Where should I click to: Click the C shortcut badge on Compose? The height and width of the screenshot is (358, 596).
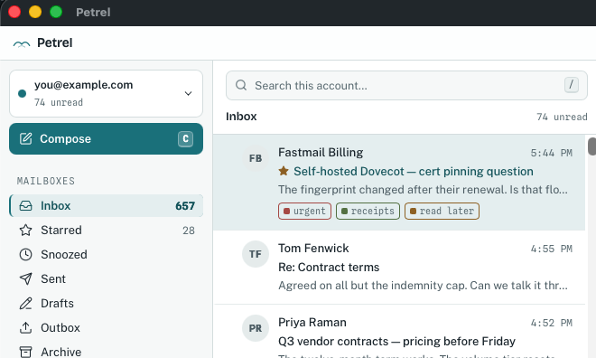(x=185, y=139)
